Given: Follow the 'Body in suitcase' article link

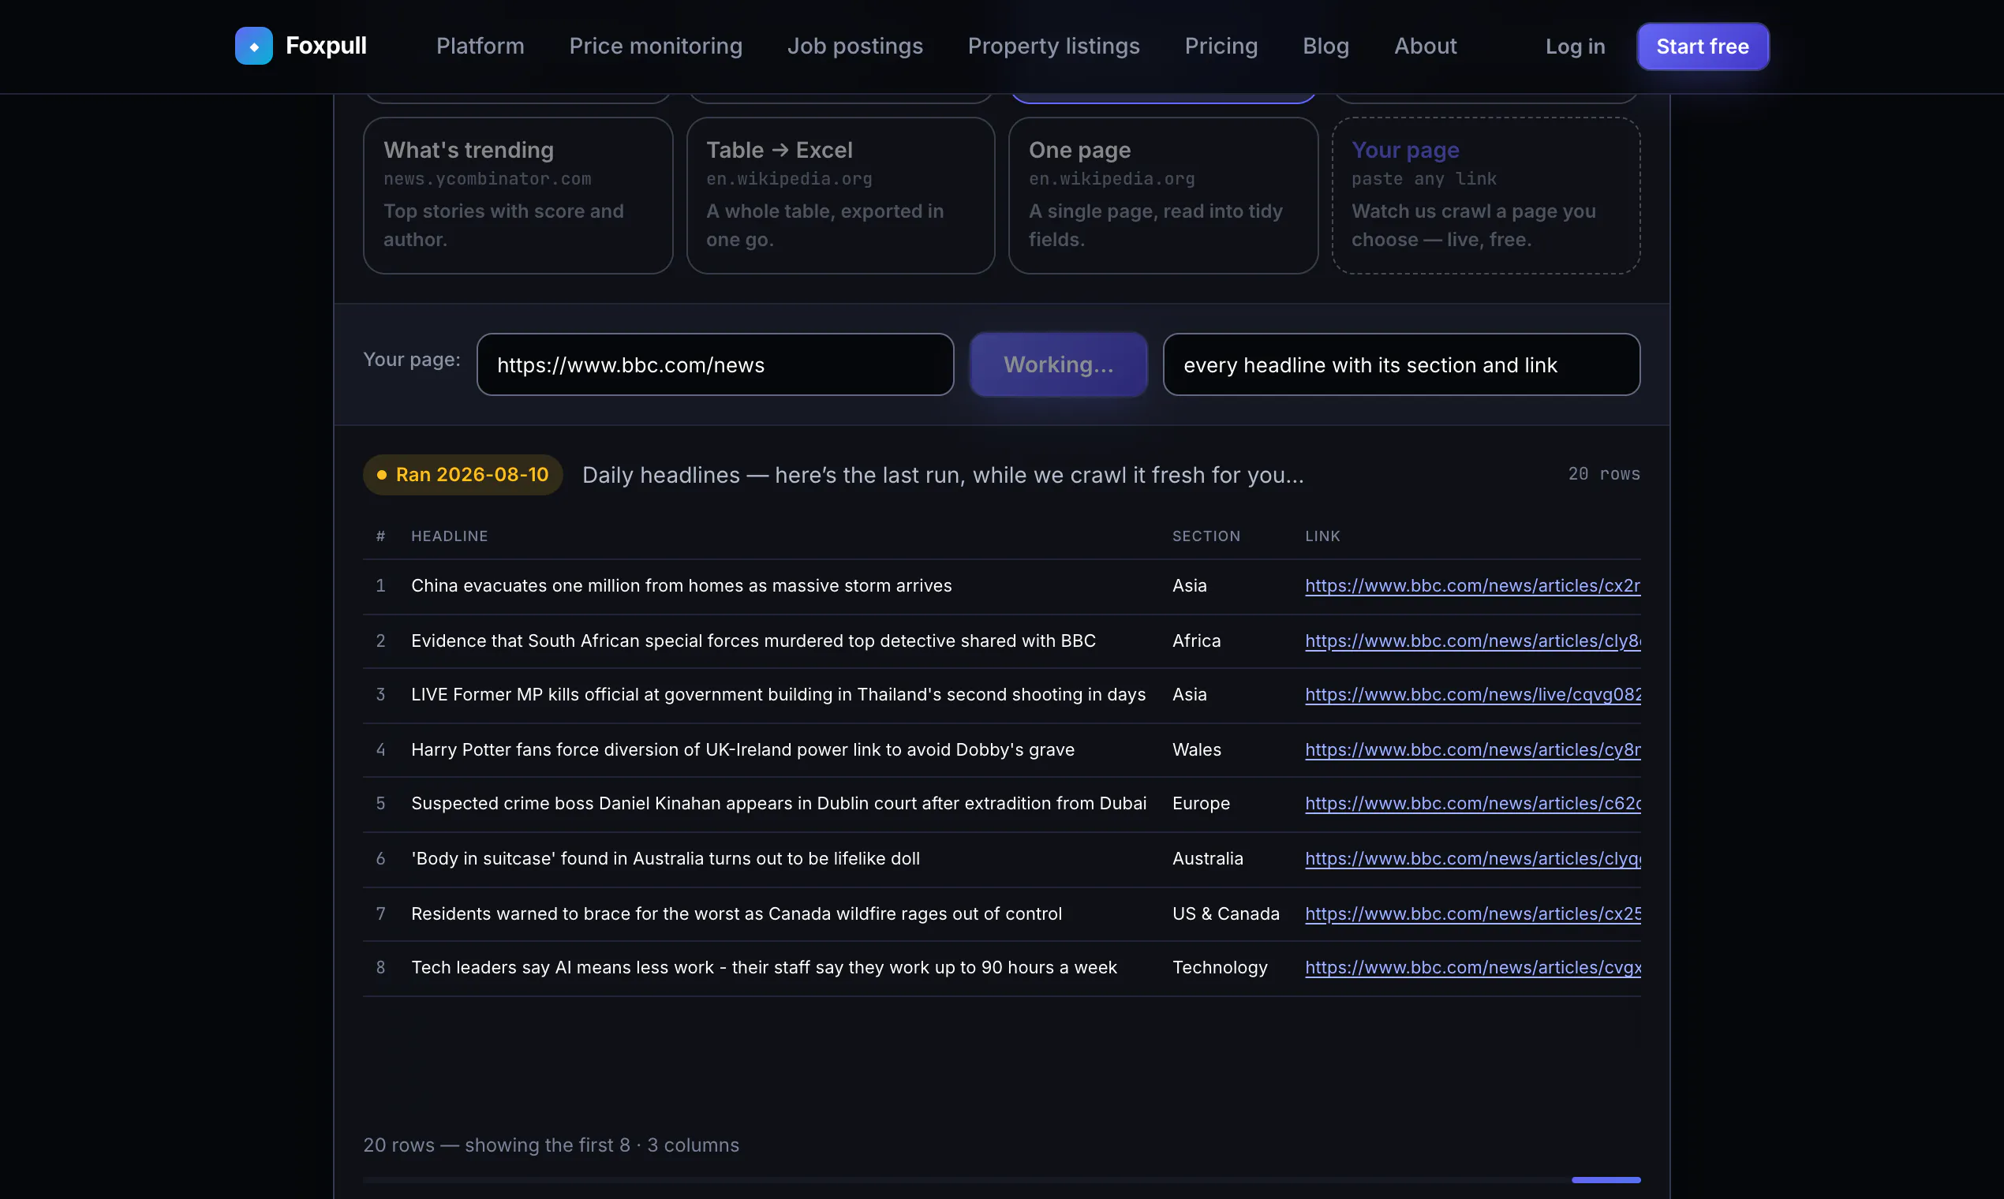Looking at the screenshot, I should tap(1472, 859).
